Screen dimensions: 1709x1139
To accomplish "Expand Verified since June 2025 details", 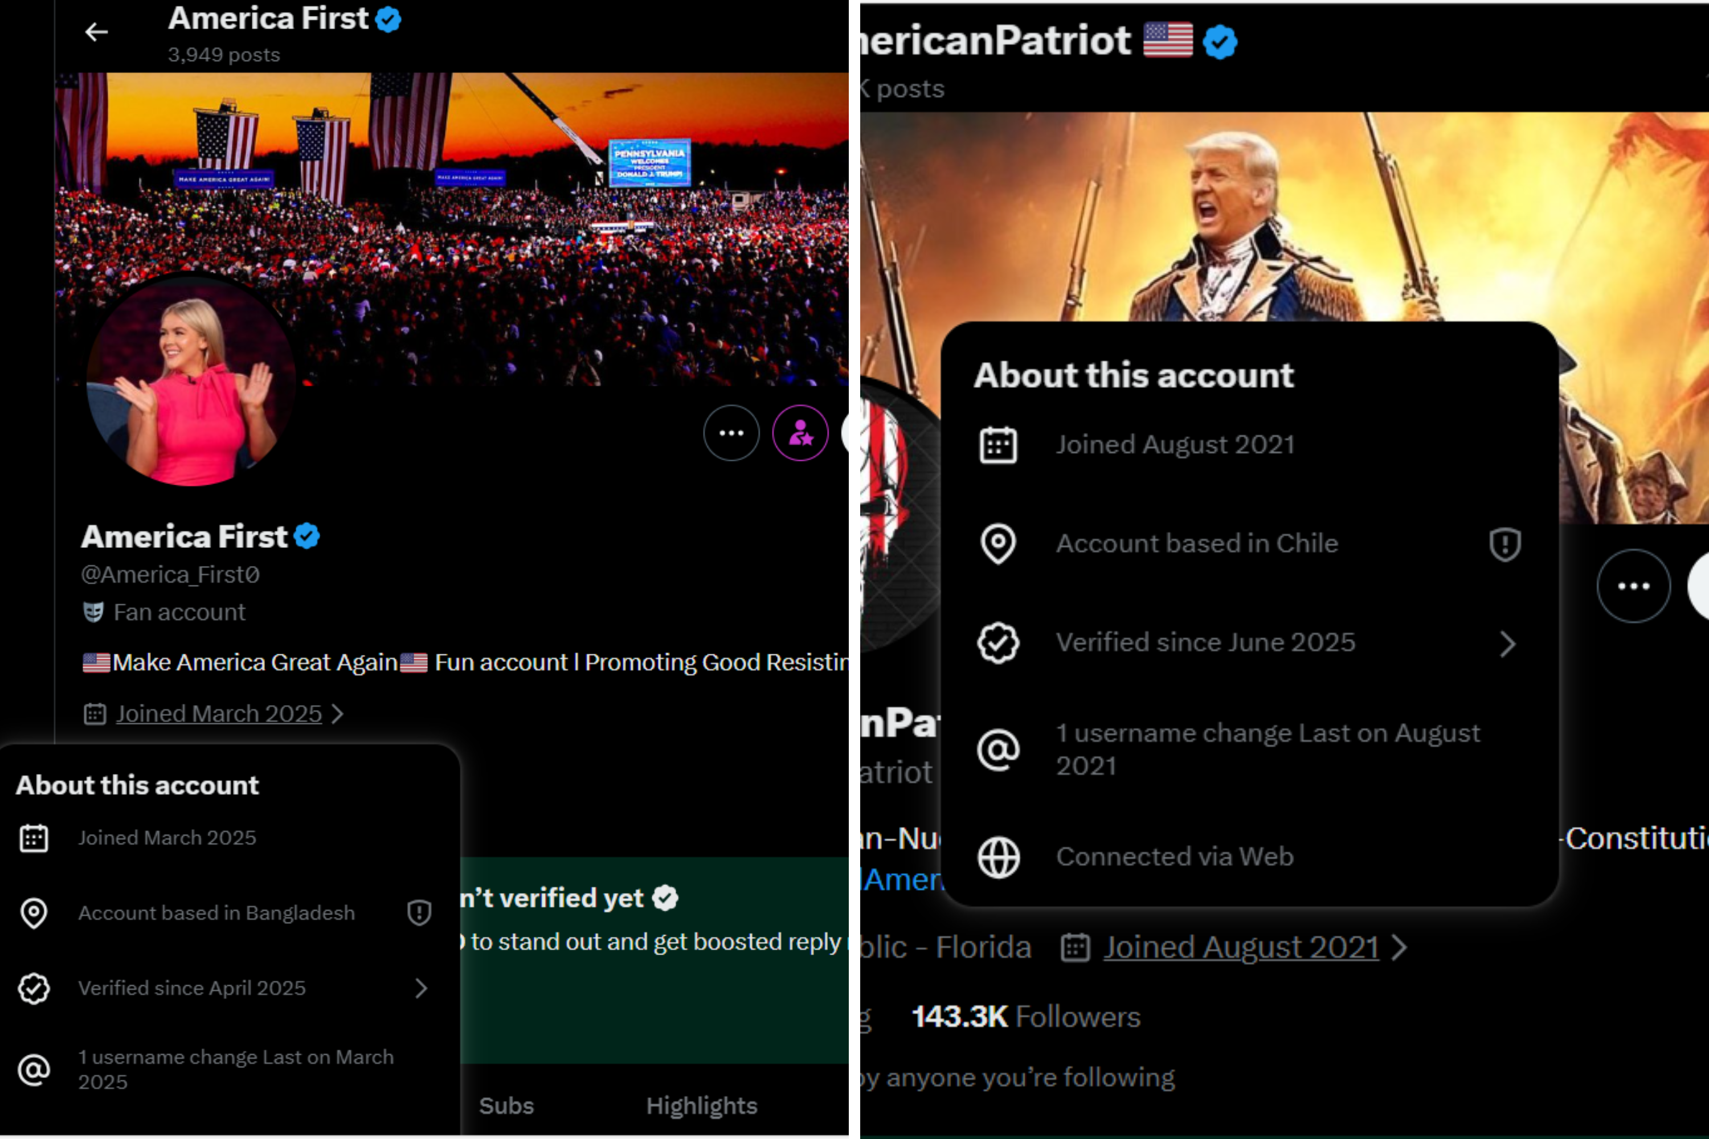I will pyautogui.click(x=1508, y=644).
